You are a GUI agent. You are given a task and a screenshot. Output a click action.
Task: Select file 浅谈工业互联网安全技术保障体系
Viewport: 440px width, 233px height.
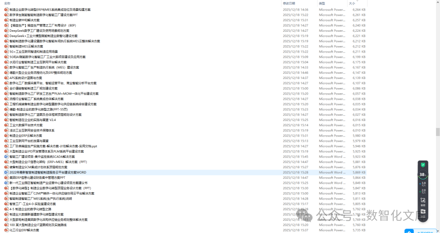[32, 130]
